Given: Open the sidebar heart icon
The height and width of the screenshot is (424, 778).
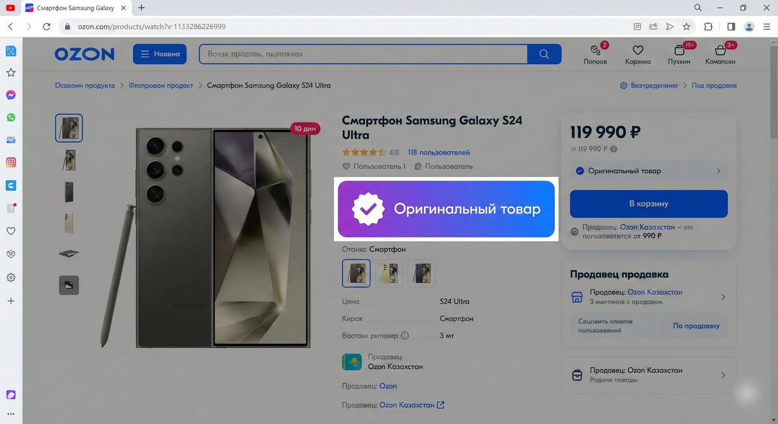Looking at the screenshot, I should [11, 231].
